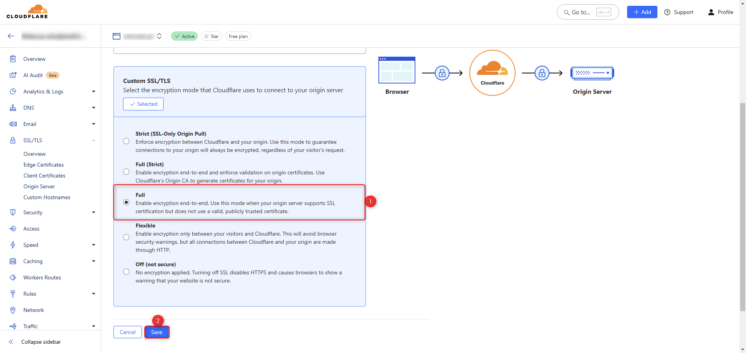Click the SSL/TLS lock icon
Screen dimensions: 746x353
13,140
